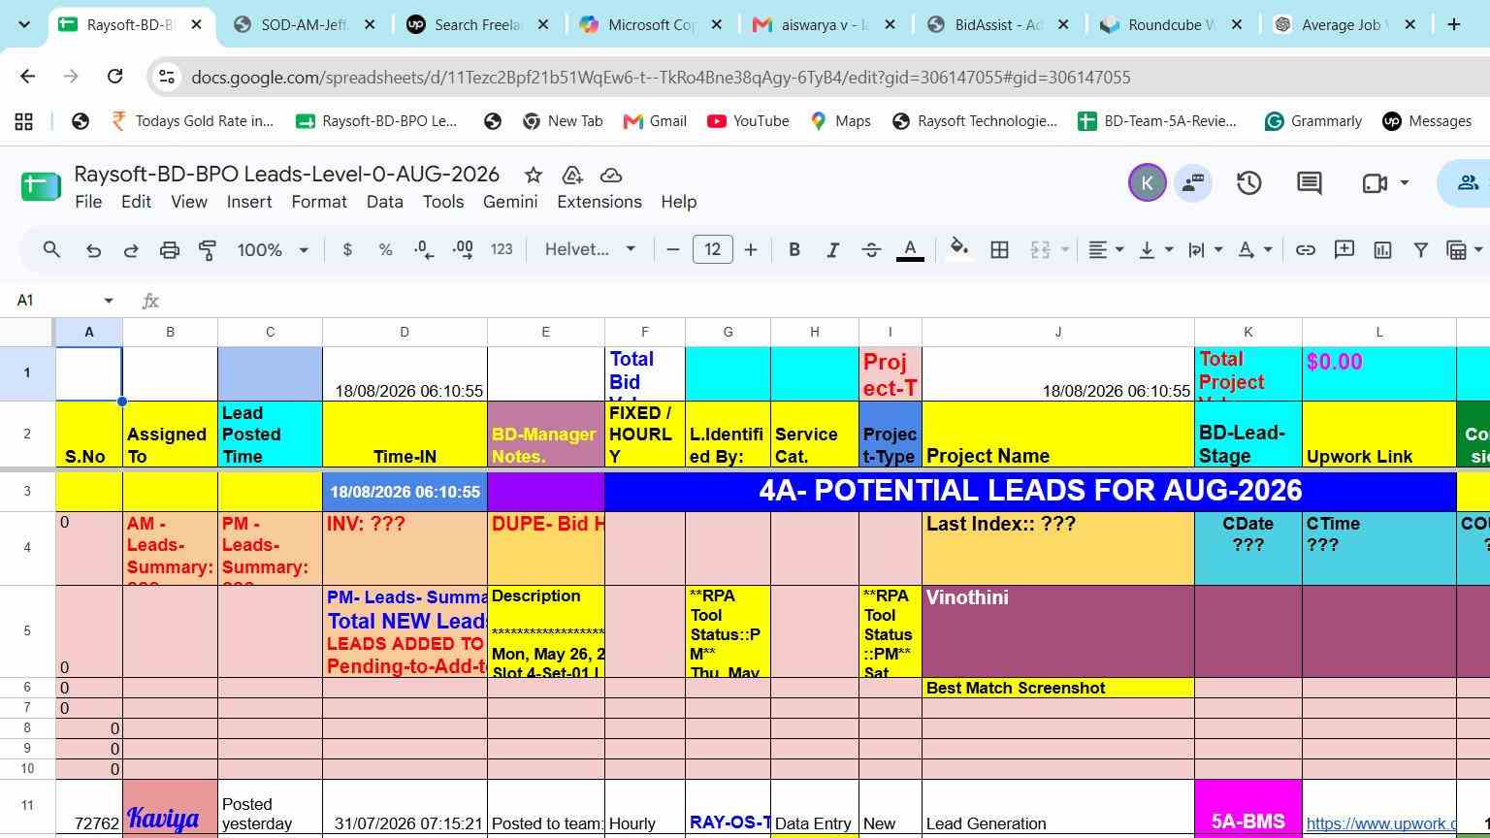
Task: Open the Helvetica font dropdown
Action: click(590, 250)
